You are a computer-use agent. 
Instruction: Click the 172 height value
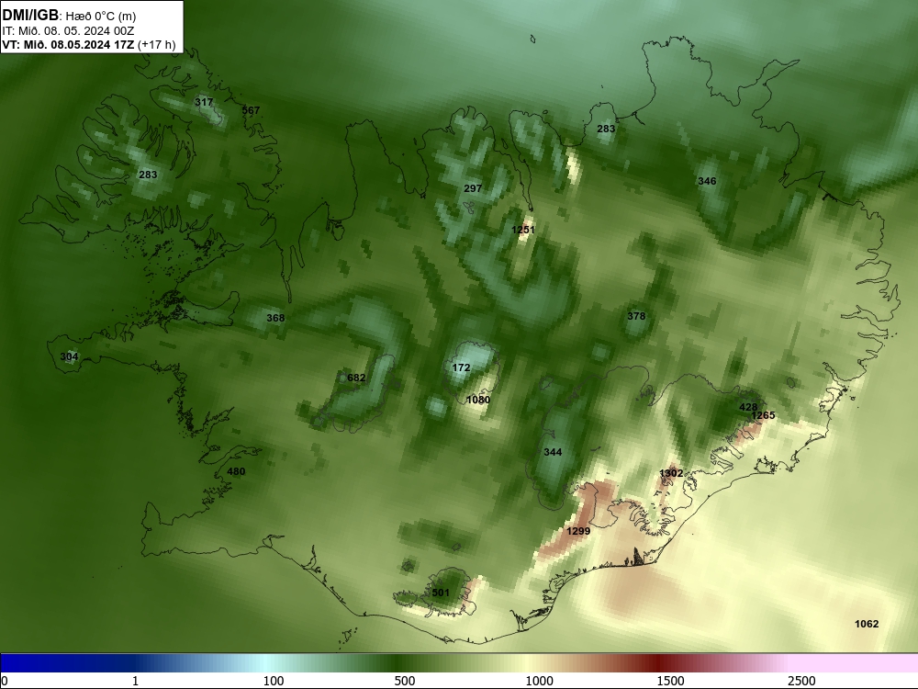[461, 367]
